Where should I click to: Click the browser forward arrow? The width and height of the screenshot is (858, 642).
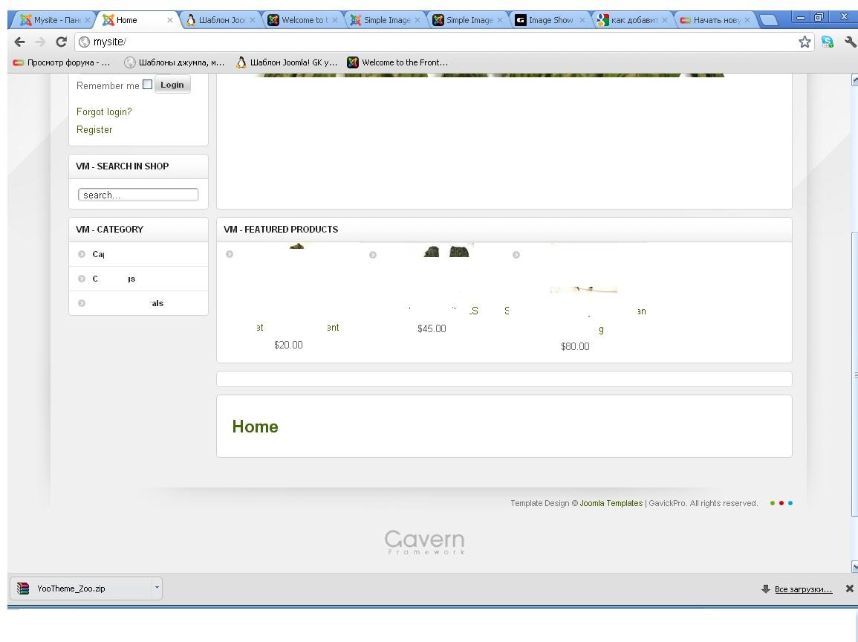(40, 42)
